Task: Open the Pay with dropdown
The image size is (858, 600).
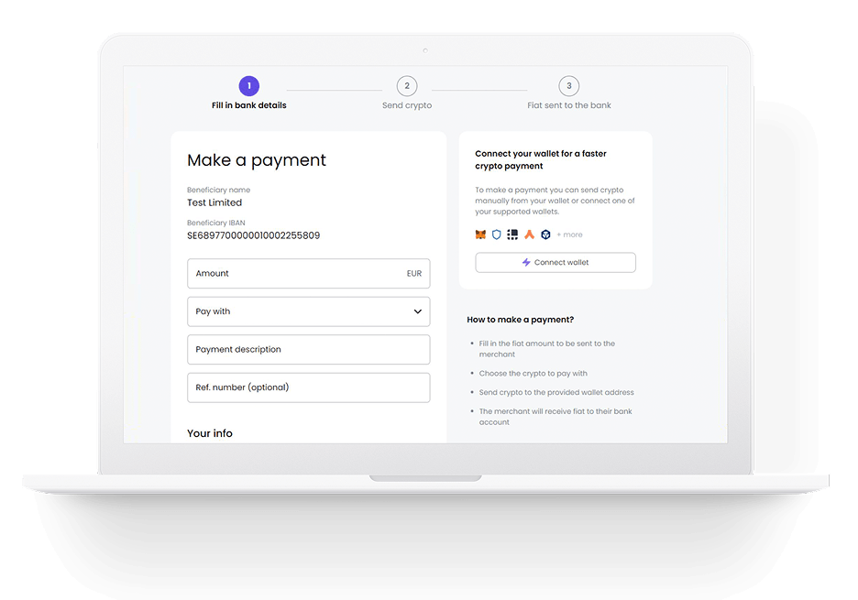Action: [309, 311]
